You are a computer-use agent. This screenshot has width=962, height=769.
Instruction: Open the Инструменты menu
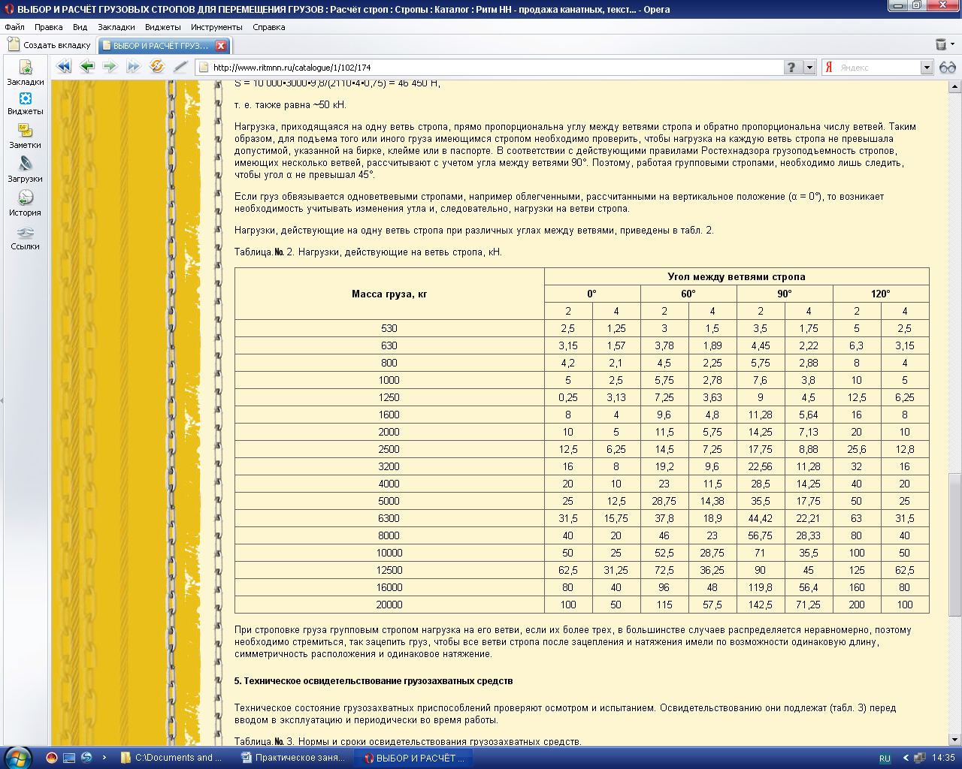tap(216, 27)
